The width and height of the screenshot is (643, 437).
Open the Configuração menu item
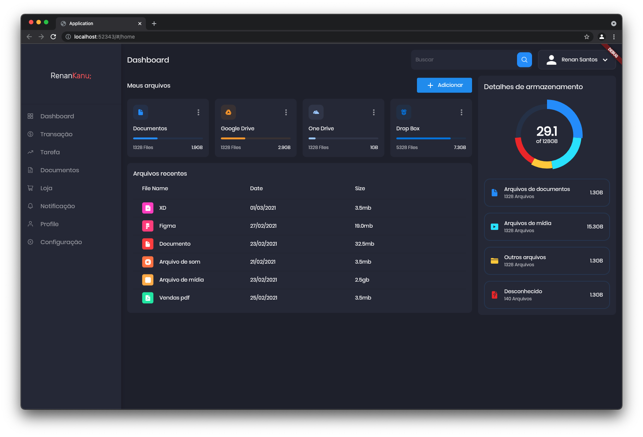point(61,242)
